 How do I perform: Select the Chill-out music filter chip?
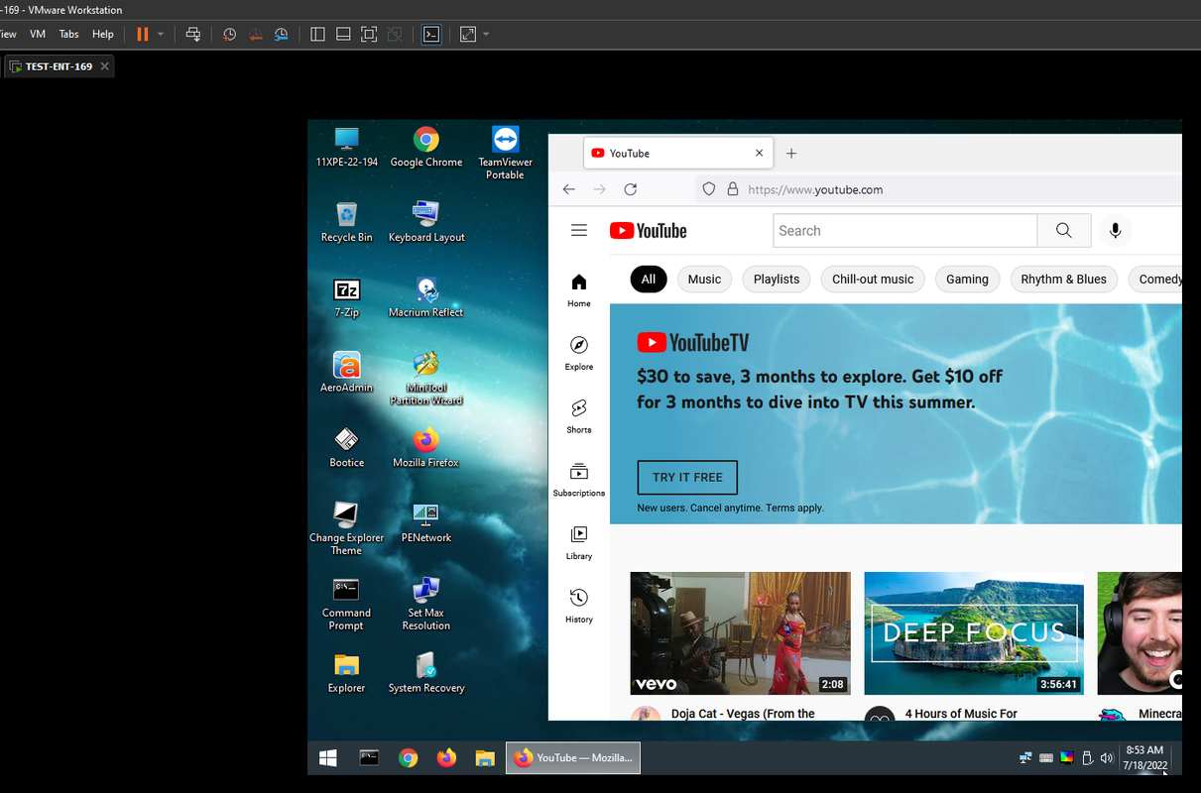tap(873, 280)
